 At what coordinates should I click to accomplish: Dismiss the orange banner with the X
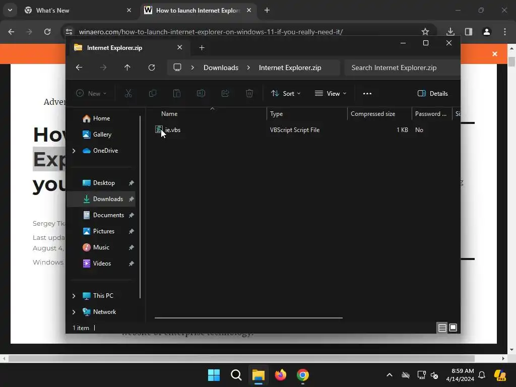point(495,53)
